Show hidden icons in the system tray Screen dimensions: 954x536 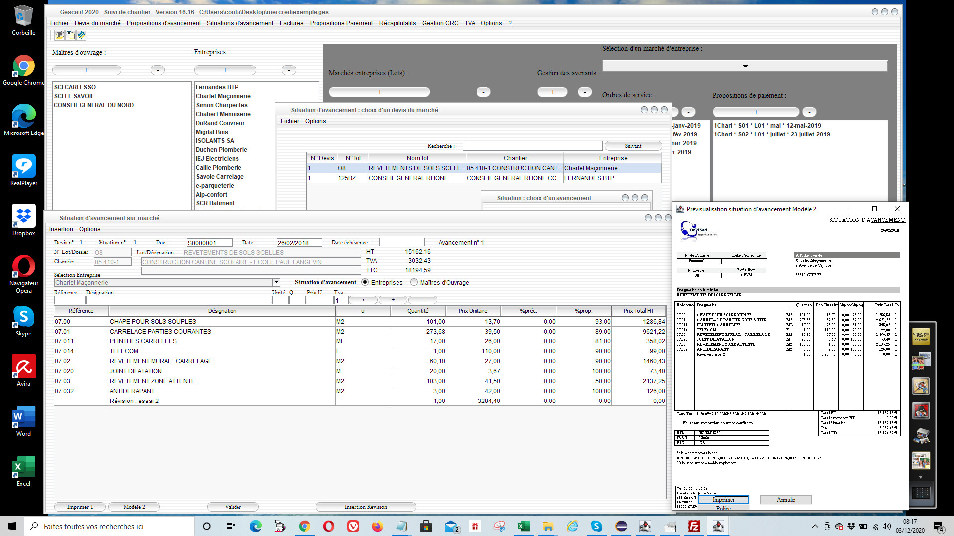point(815,526)
